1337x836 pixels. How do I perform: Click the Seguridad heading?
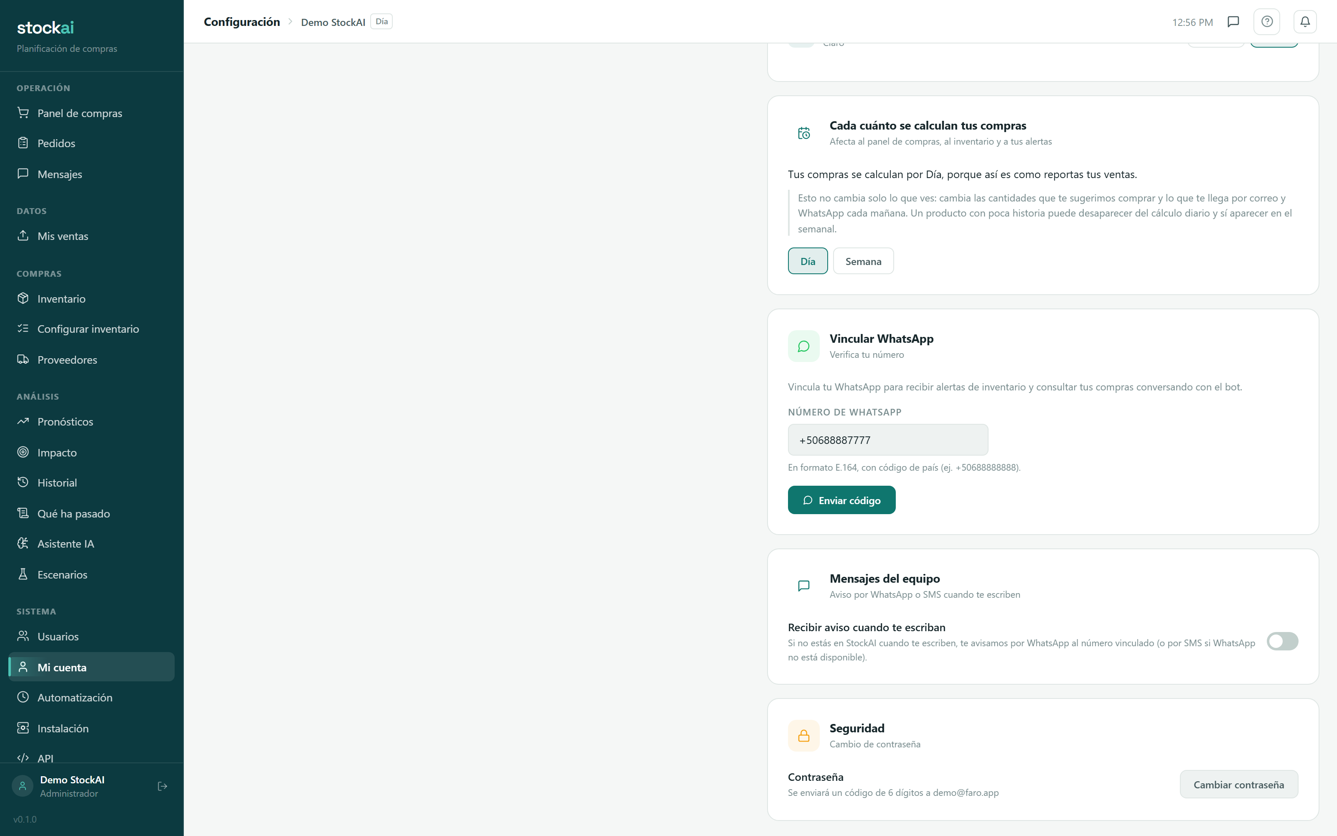[x=857, y=728]
